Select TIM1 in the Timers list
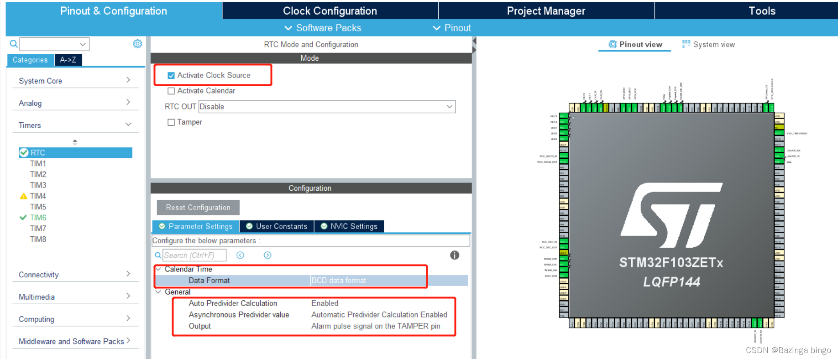This screenshot has height=359, width=838. pos(38,163)
